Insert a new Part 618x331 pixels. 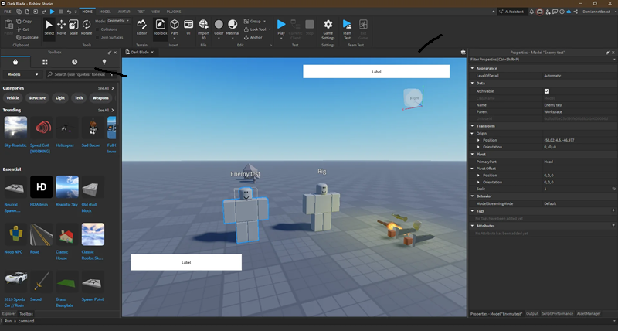click(x=175, y=29)
